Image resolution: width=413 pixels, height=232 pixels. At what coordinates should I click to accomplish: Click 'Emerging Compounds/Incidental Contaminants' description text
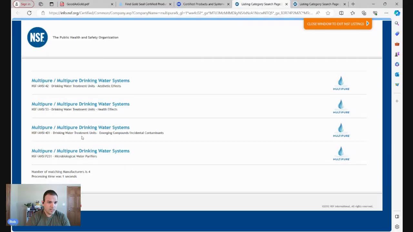click(x=131, y=133)
